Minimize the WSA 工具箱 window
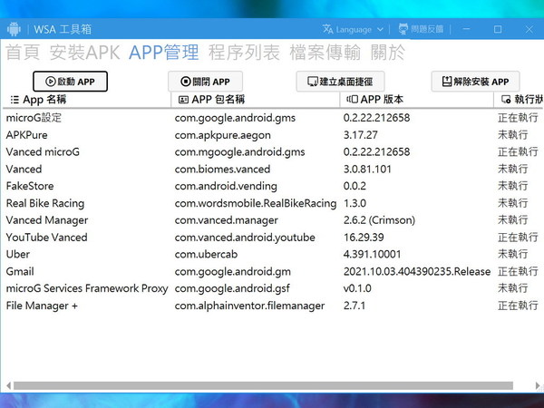The width and height of the screenshot is (544, 408). click(466, 29)
